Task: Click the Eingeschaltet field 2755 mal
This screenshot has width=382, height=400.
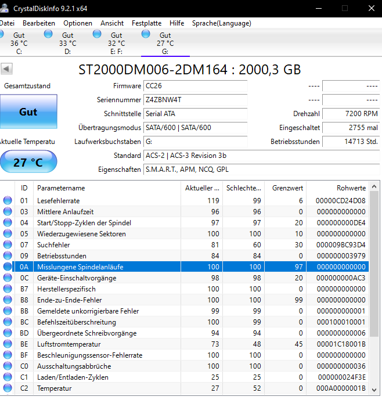Action: click(x=351, y=128)
